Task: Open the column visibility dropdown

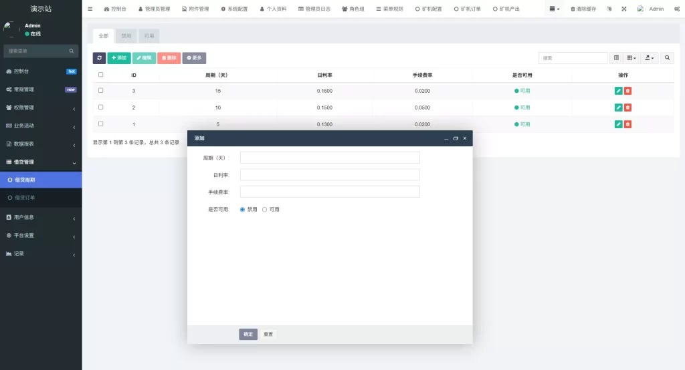Action: click(631, 57)
